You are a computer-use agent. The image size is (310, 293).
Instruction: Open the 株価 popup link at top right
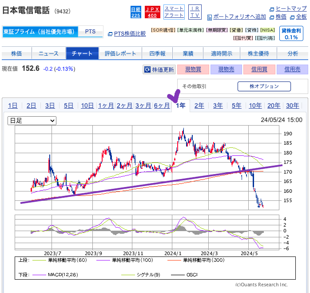(281, 17)
